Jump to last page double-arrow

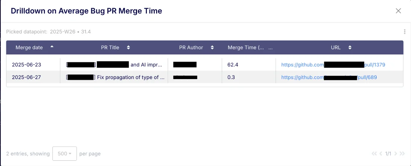click(402, 153)
